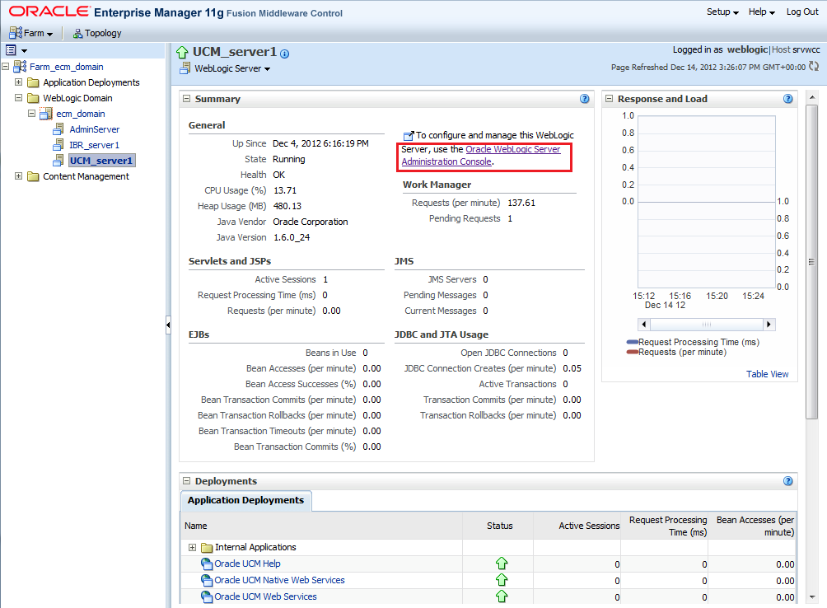This screenshot has width=827, height=608.
Task: Click the Response and Load help icon
Action: [x=787, y=98]
